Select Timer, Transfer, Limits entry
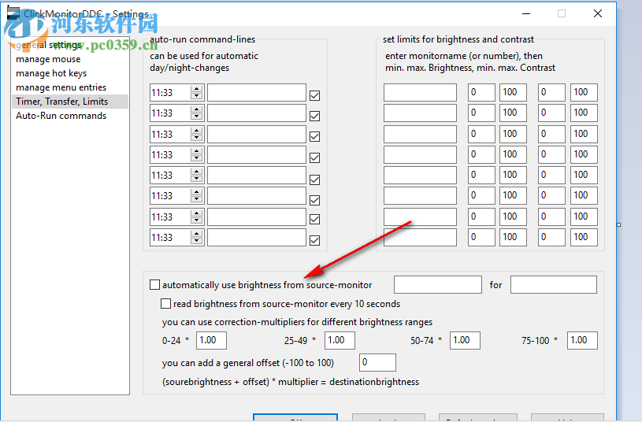The width and height of the screenshot is (642, 422). point(69,102)
